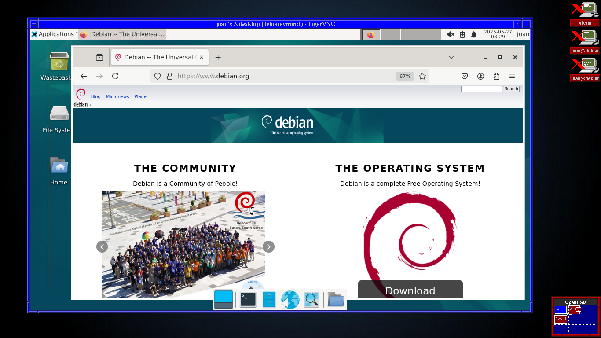Image resolution: width=601 pixels, height=338 pixels.
Task: Open the Extensions puzzle icon
Action: point(496,76)
